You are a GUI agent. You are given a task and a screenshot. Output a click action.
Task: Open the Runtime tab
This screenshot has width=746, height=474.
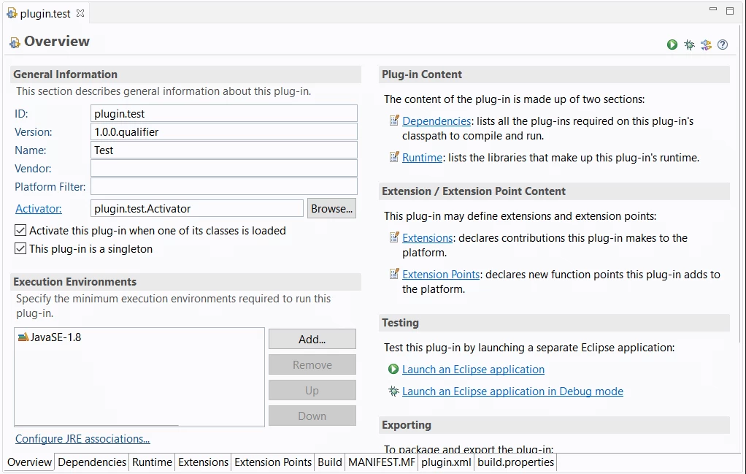pos(153,462)
